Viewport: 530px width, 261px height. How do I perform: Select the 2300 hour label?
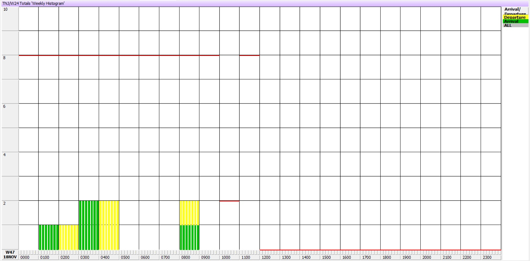(487, 257)
